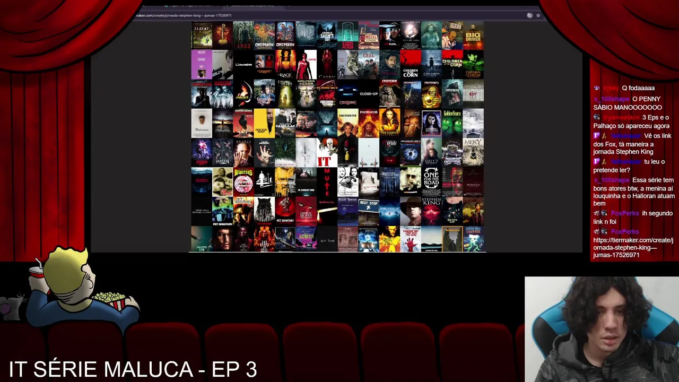Open the tiermaker.com link in chat
This screenshot has height=382, width=679.
[633, 248]
